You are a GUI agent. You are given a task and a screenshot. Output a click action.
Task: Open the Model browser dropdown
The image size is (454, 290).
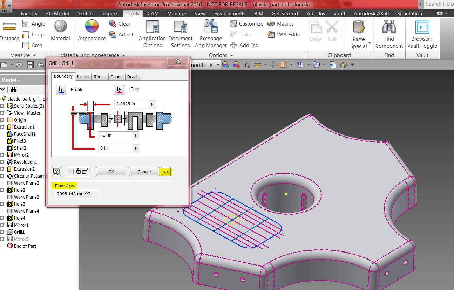pos(19,80)
